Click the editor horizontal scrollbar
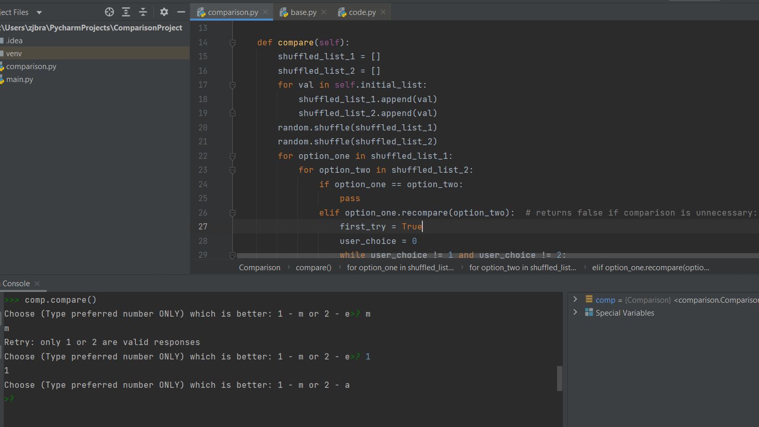This screenshot has width=759, height=427. click(x=498, y=255)
